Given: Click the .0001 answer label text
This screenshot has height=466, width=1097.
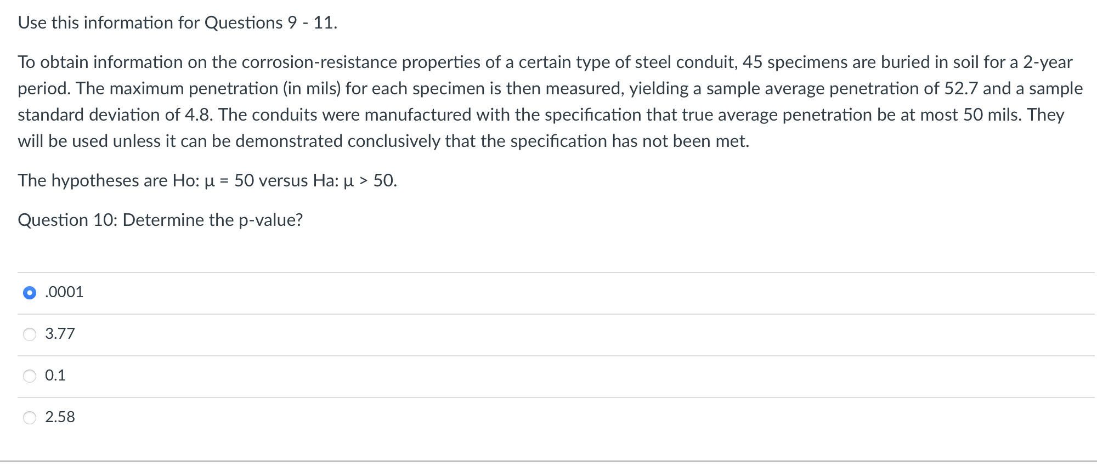Looking at the screenshot, I should [63, 293].
